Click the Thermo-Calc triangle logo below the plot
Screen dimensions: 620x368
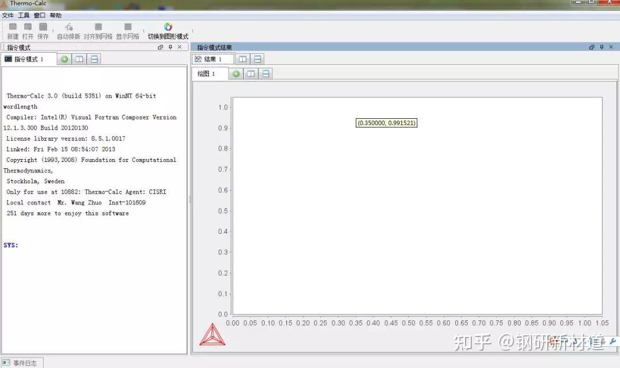coord(213,334)
